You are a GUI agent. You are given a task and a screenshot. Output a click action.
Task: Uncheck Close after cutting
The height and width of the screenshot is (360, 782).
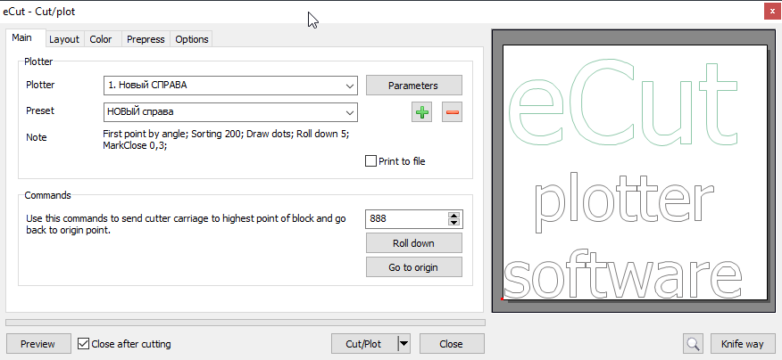pos(84,344)
